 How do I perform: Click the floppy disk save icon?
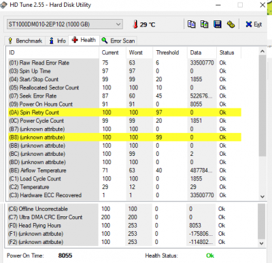[x=218, y=24]
